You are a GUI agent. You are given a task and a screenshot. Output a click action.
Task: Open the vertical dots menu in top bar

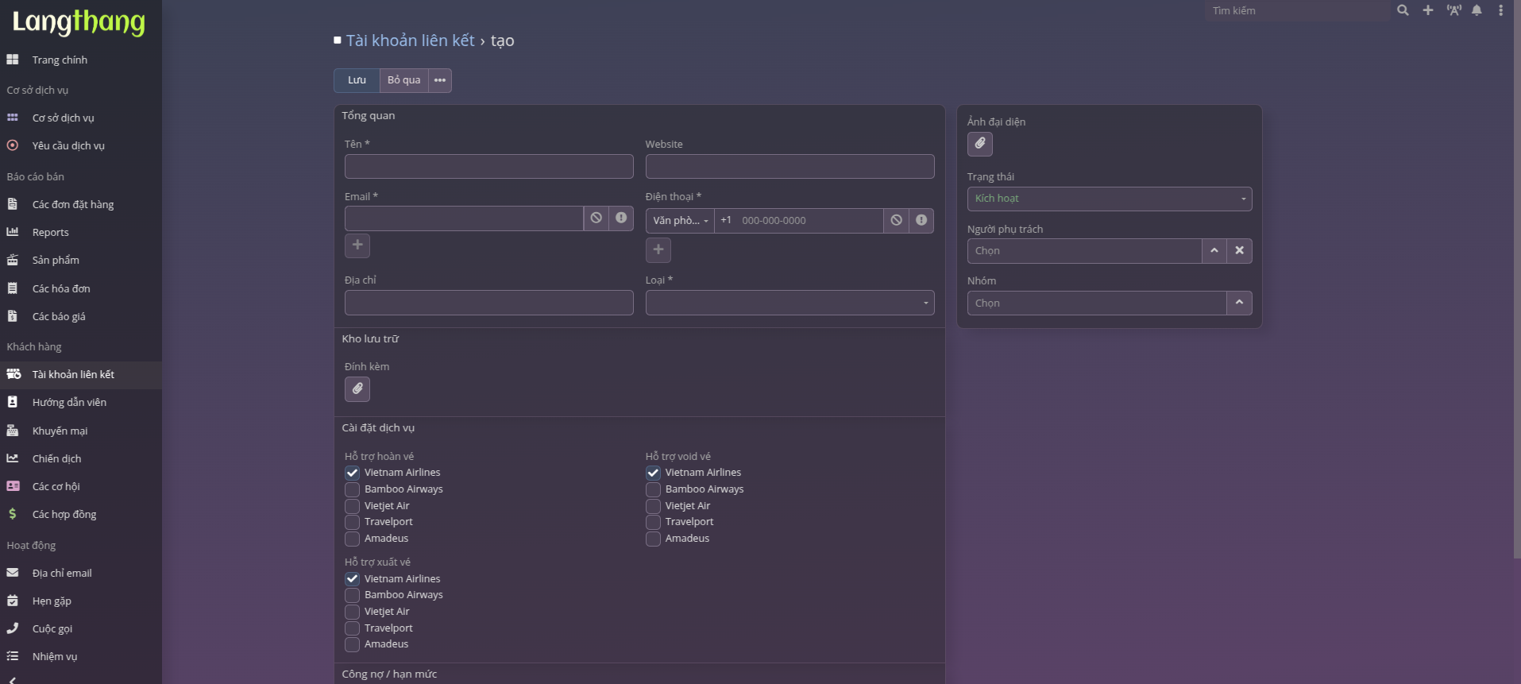[x=1500, y=10]
